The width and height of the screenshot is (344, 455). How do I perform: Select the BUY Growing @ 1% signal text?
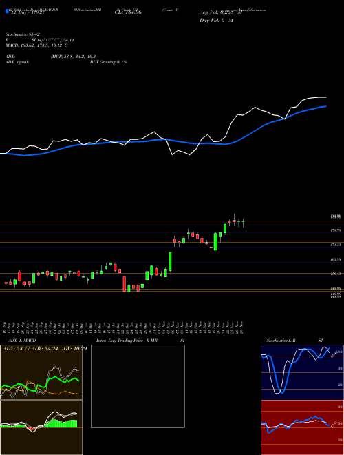coord(108,62)
